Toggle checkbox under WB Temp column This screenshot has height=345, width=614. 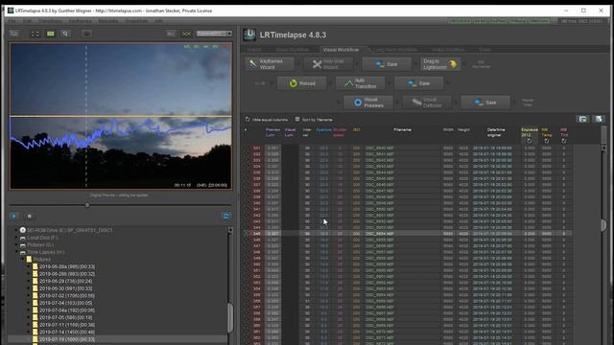(547, 141)
